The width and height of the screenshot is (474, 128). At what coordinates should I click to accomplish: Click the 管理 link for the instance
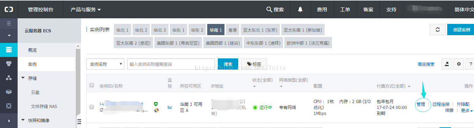coord(421,104)
